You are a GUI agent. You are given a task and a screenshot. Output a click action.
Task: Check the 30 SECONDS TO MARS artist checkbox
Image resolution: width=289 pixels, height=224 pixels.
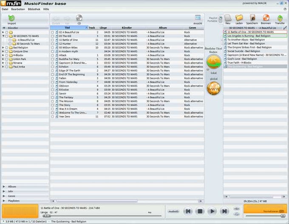[x=7, y=36]
